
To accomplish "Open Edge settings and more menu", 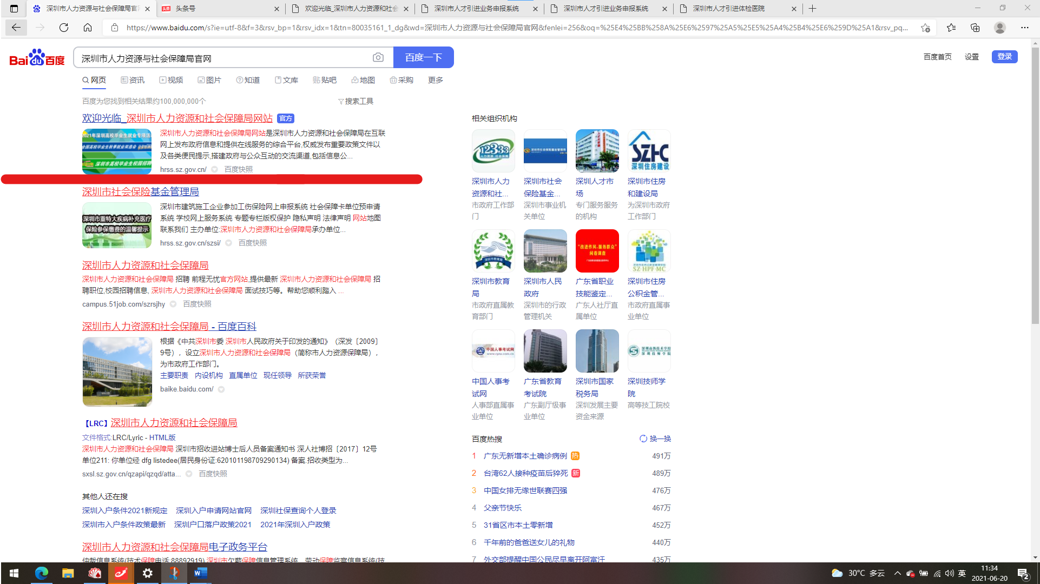I will (x=1025, y=28).
